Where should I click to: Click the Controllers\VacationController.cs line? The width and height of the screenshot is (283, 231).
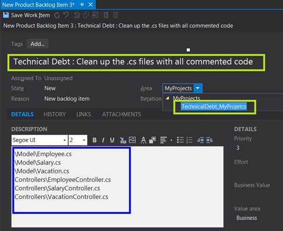tap(62, 197)
